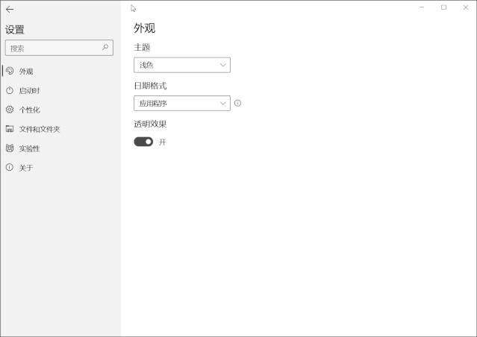The image size is (477, 337).
Task: Minimize the settings window
Action: [422, 7]
